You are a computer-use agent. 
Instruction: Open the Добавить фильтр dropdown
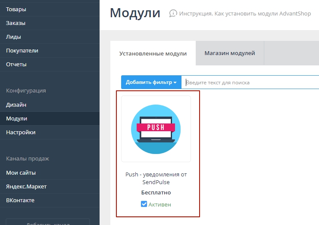(151, 82)
